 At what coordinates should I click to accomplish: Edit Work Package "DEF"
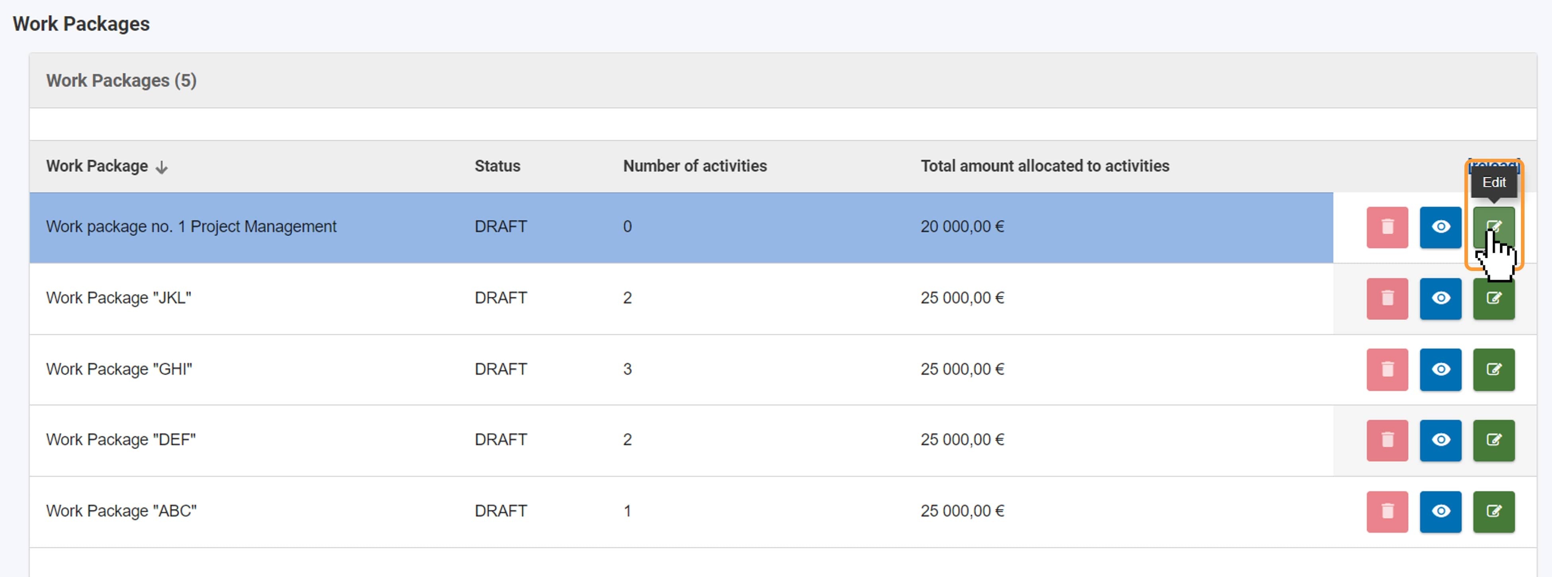click(x=1493, y=440)
